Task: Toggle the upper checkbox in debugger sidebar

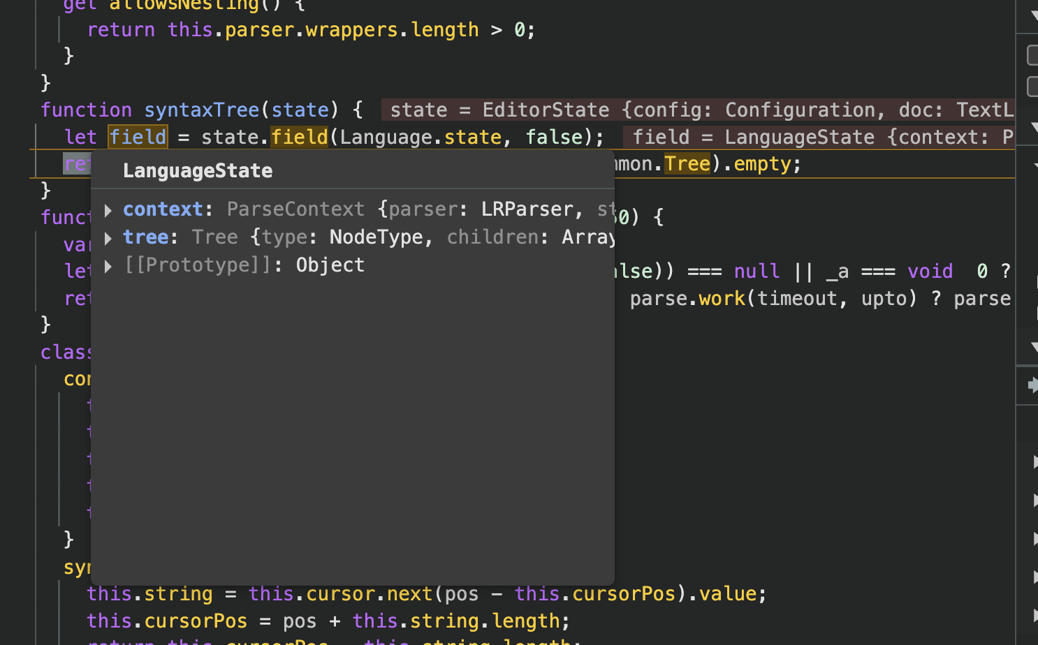Action: pyautogui.click(x=1033, y=55)
